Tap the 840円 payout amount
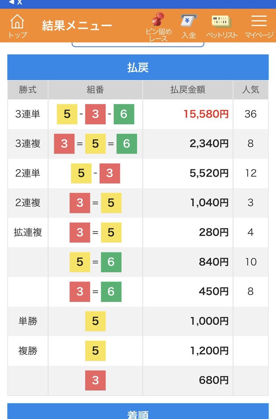The width and height of the screenshot is (276, 419). (x=214, y=262)
